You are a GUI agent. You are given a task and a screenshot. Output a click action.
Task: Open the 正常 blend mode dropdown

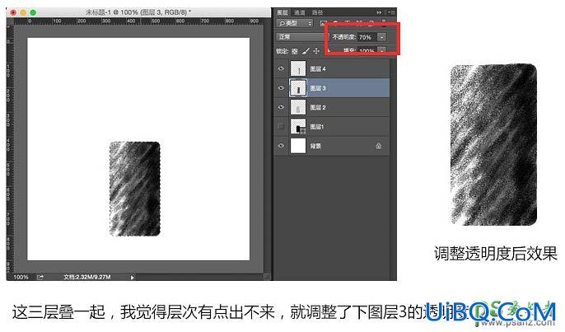coord(301,37)
